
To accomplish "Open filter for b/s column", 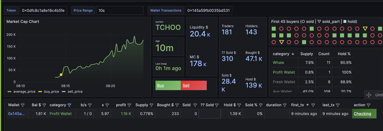I will point(90,105).
